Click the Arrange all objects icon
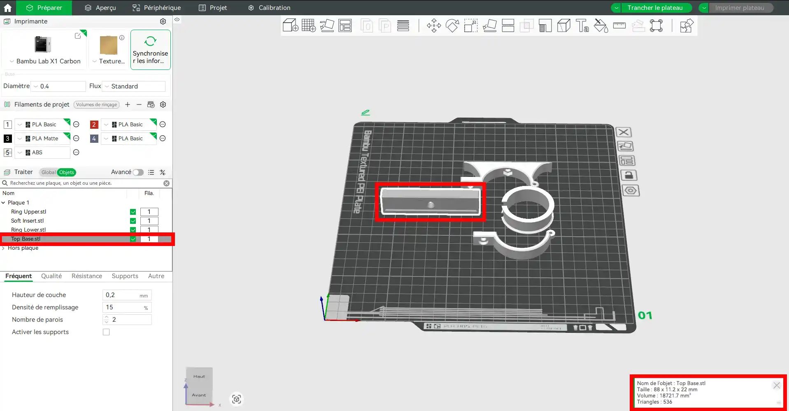Screen dimensions: 789x411 tap(345, 26)
